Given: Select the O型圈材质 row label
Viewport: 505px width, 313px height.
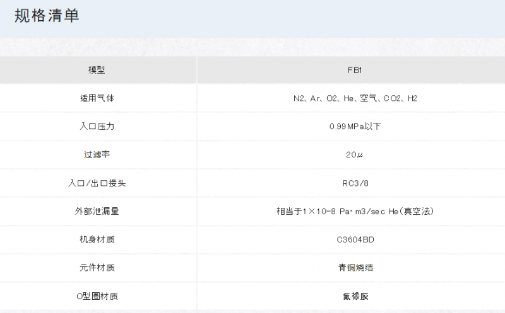Looking at the screenshot, I should click(97, 296).
